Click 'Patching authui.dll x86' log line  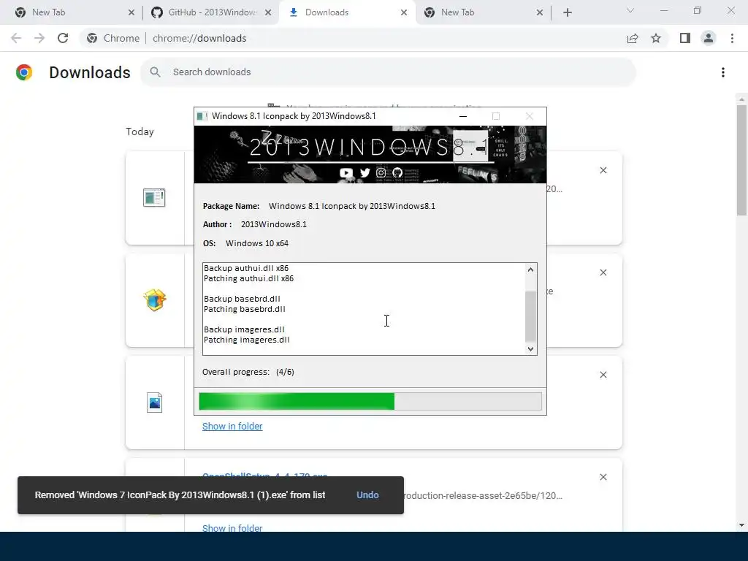[x=248, y=278]
